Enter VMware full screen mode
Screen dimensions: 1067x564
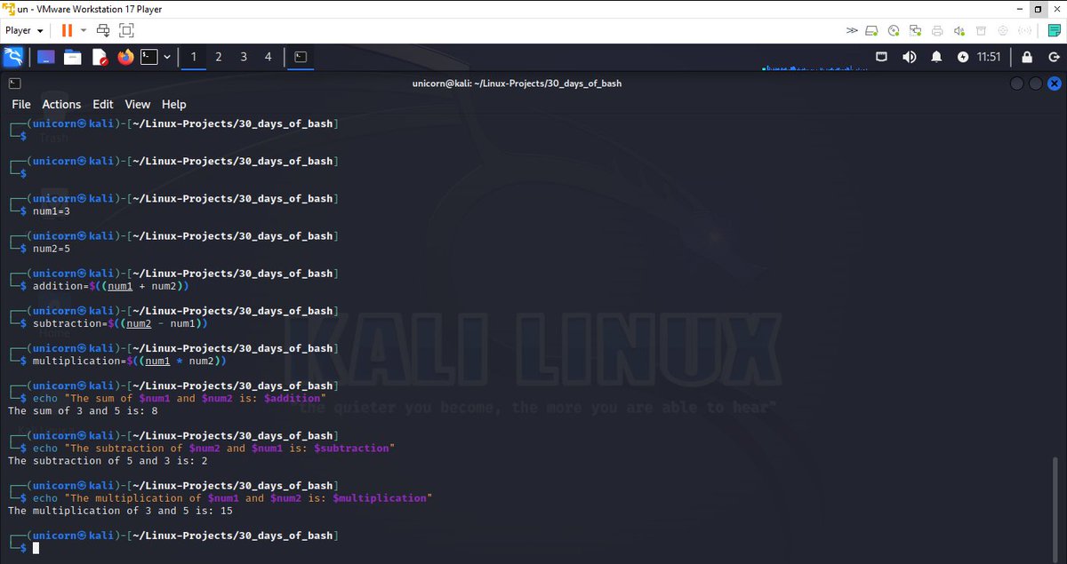point(126,30)
